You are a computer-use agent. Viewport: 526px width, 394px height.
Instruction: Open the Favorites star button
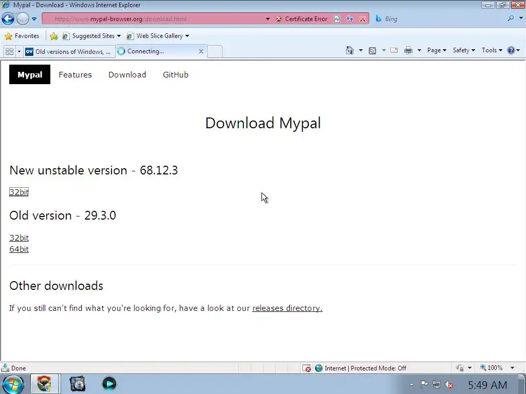[x=22, y=36]
